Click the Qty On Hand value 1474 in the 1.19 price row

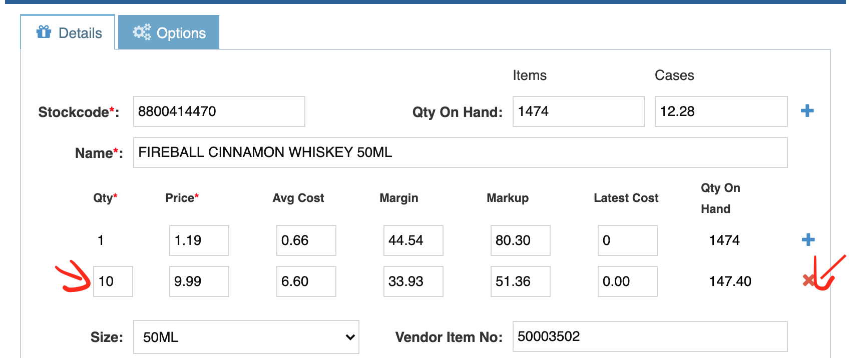(x=724, y=240)
